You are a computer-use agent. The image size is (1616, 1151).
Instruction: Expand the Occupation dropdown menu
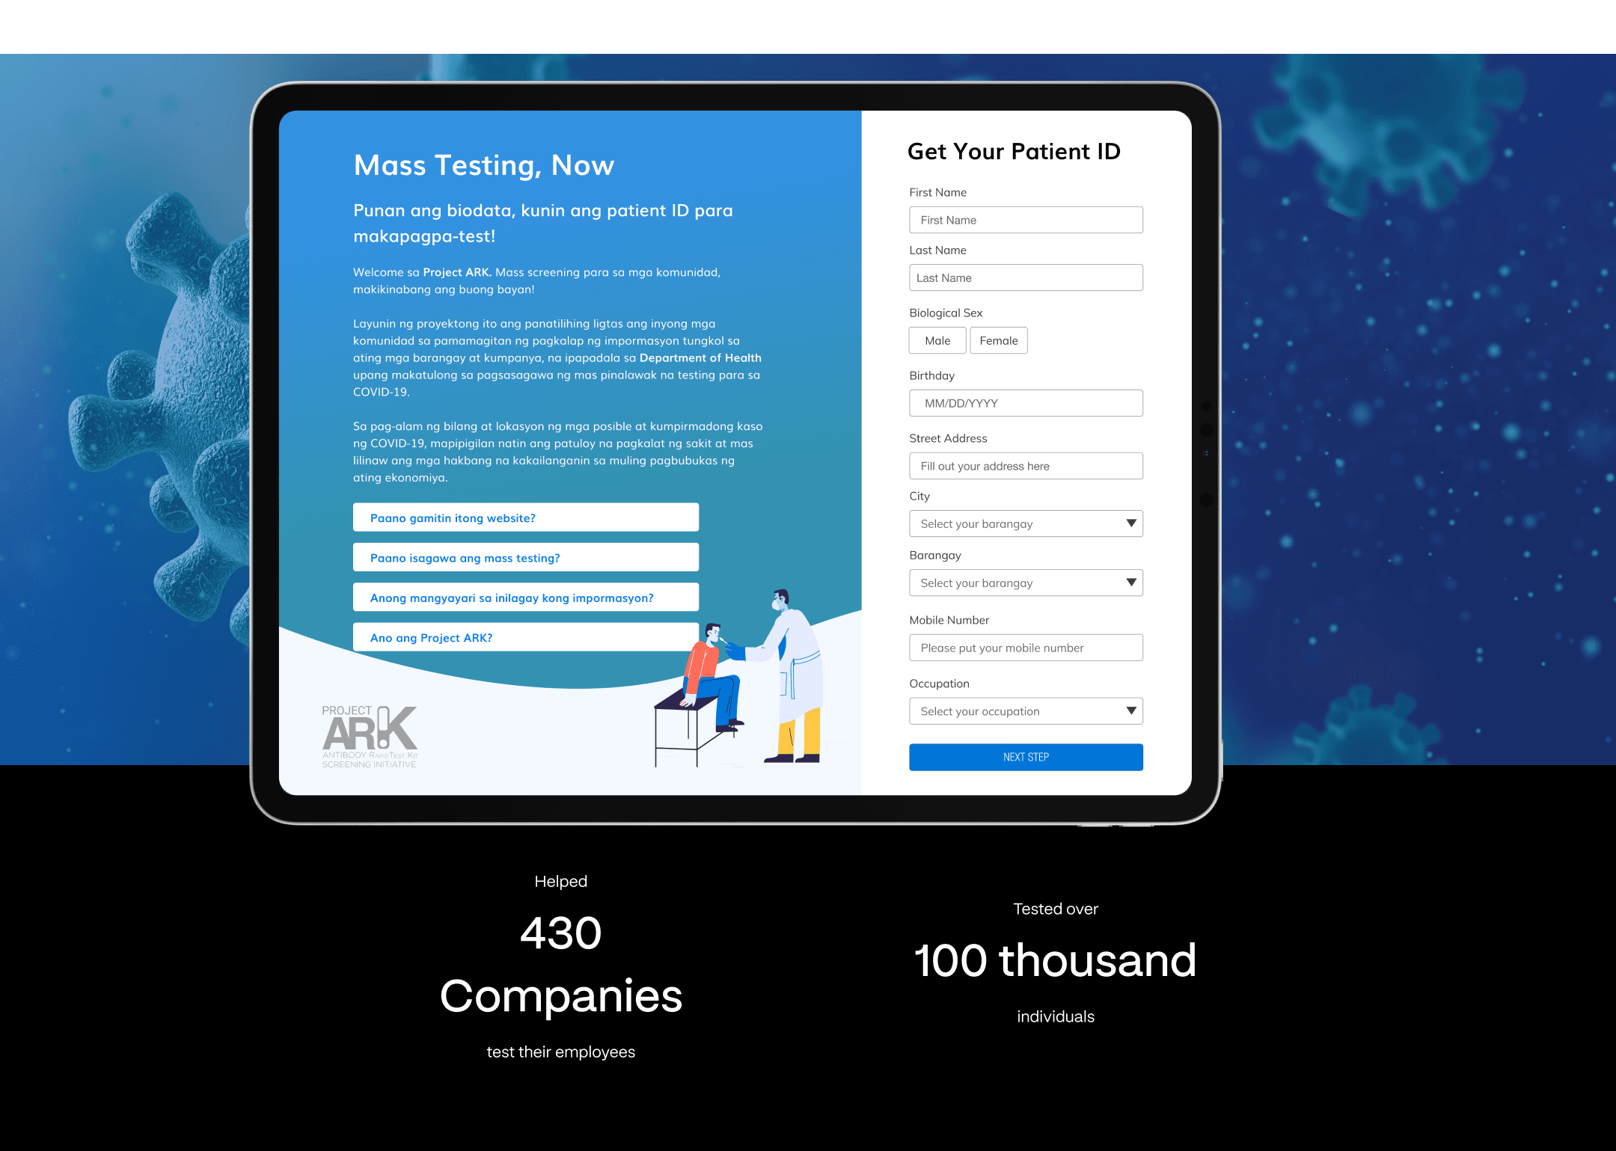coord(1127,710)
